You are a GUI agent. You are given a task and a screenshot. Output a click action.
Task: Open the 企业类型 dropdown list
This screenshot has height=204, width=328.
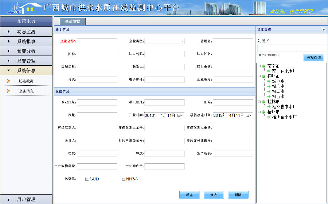[x=182, y=41]
